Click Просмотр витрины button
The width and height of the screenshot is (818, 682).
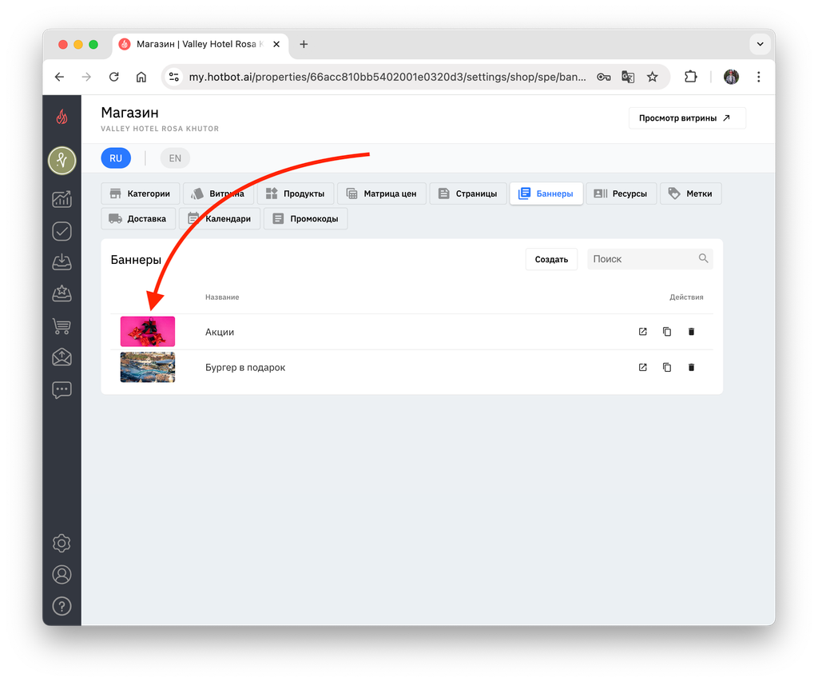coord(687,118)
